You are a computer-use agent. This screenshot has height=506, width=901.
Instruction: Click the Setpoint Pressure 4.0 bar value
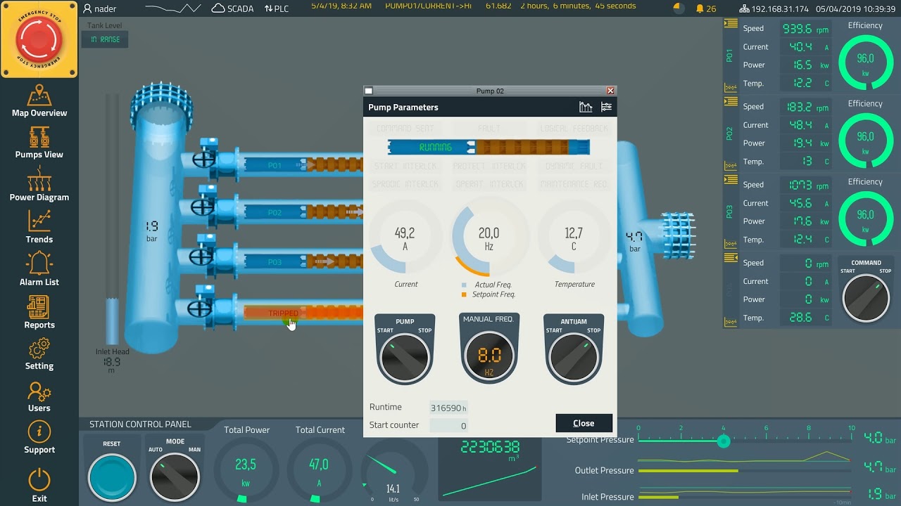pyautogui.click(x=880, y=439)
